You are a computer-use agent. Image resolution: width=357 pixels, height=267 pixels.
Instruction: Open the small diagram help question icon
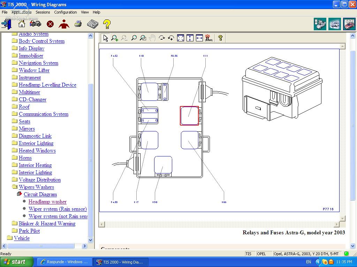coord(220,38)
